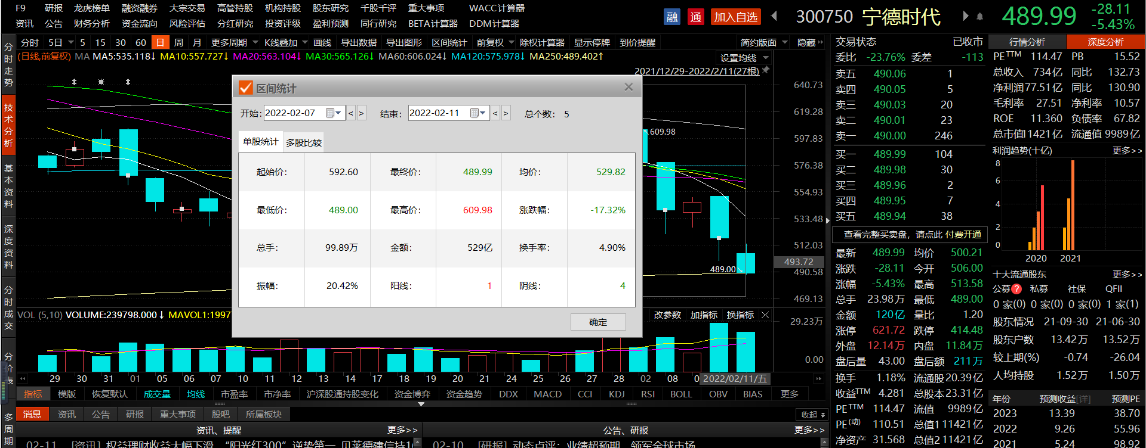
Task: Open the 更多周期 period dropdown
Action: (255, 42)
